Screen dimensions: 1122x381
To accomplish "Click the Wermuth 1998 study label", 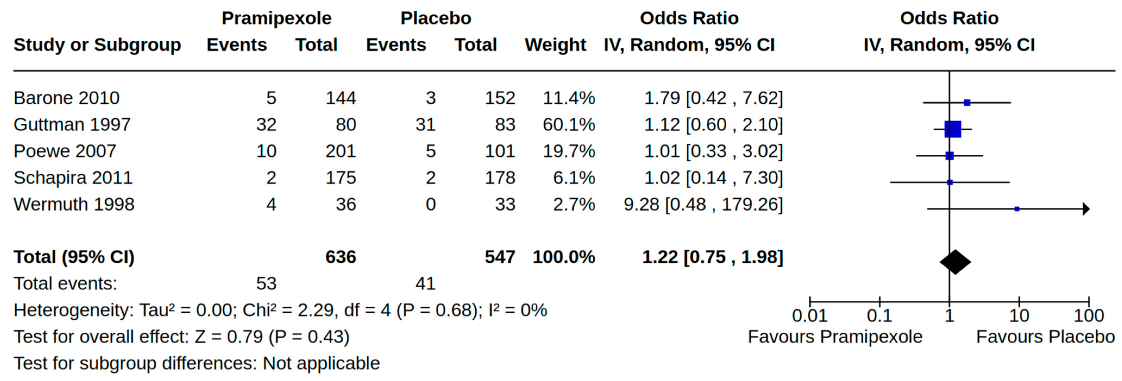I will [74, 204].
